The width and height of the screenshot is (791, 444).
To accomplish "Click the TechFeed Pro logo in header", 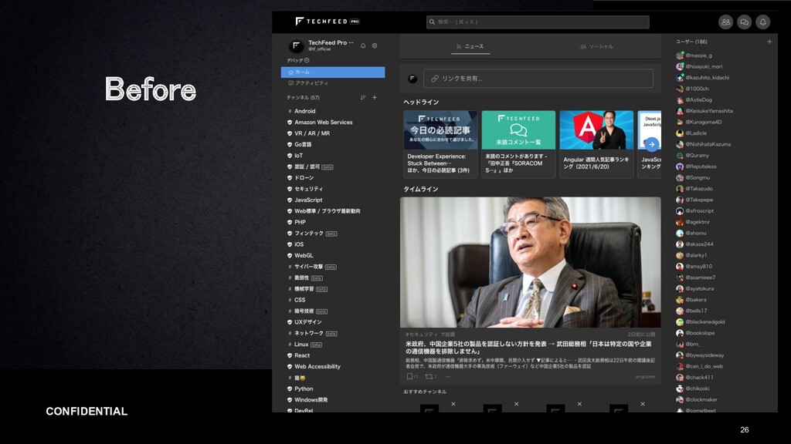I will pyautogui.click(x=328, y=21).
